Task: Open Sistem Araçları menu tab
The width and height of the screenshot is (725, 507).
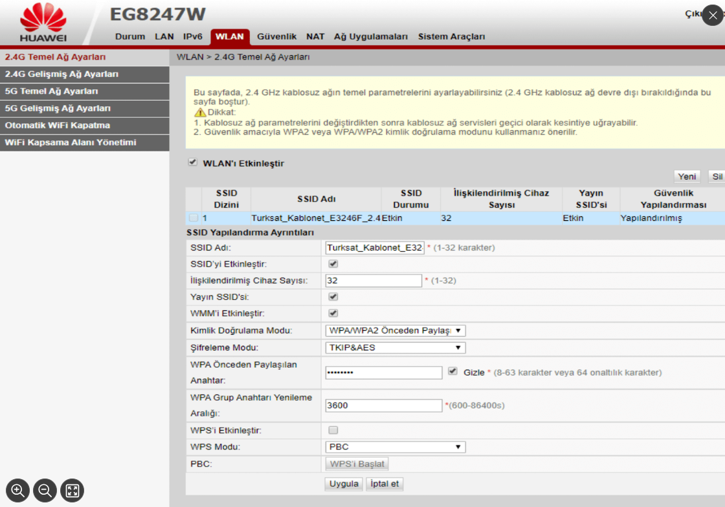Action: coord(451,36)
